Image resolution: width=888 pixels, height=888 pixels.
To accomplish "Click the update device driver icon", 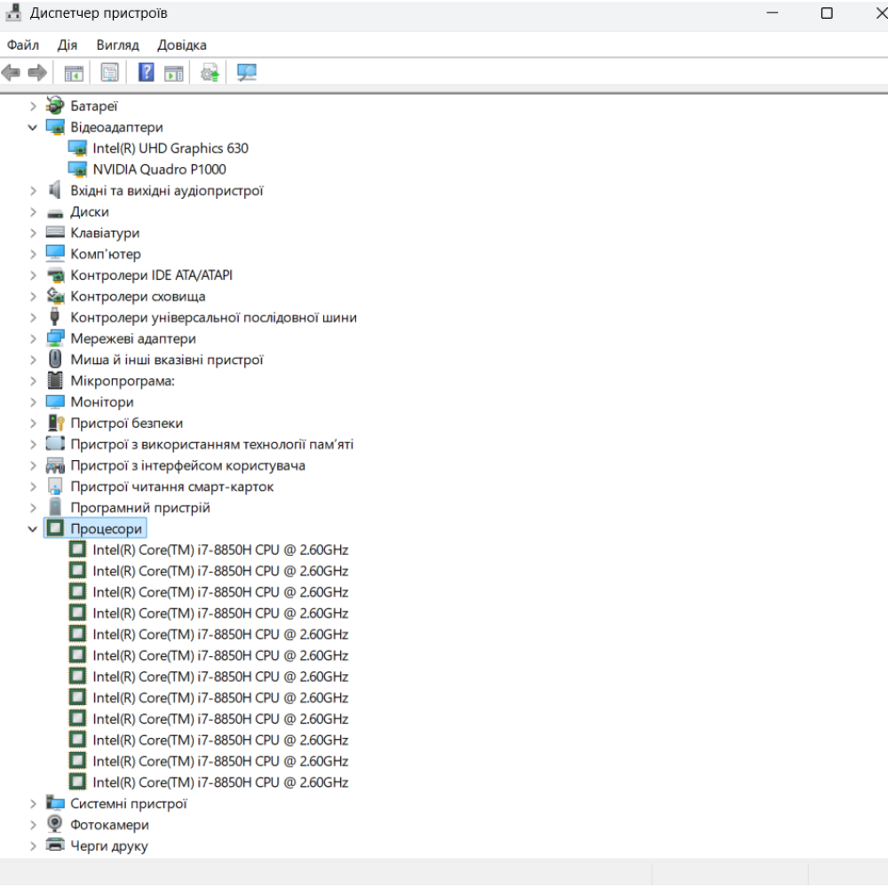I will (x=210, y=73).
